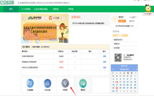Select 今天 in the calendar
154x96 pixels.
[x=117, y=82]
